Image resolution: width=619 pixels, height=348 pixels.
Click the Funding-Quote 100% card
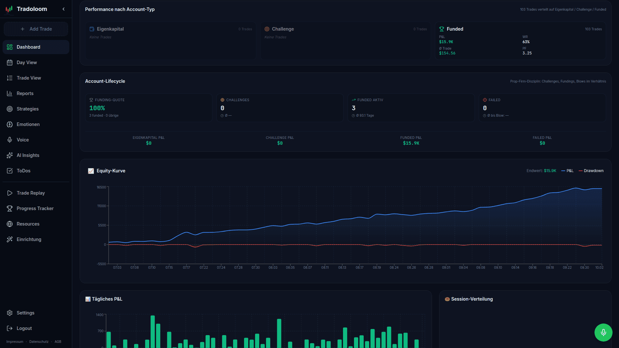pyautogui.click(x=149, y=108)
